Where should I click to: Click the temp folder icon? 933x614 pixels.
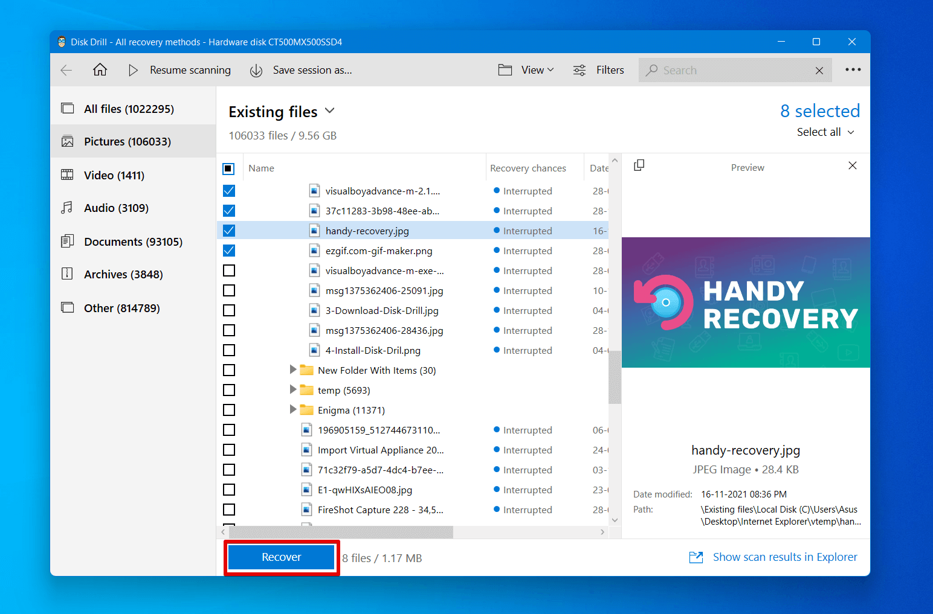[x=307, y=390]
